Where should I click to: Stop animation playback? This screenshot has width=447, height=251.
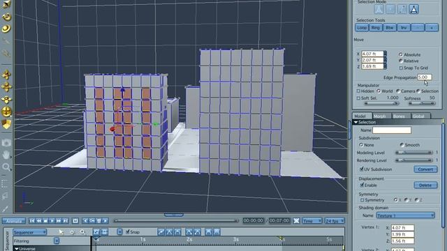point(45,220)
